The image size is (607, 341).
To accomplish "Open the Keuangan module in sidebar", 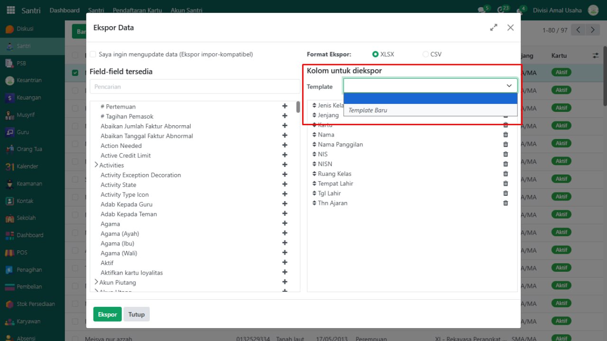I will pos(28,98).
